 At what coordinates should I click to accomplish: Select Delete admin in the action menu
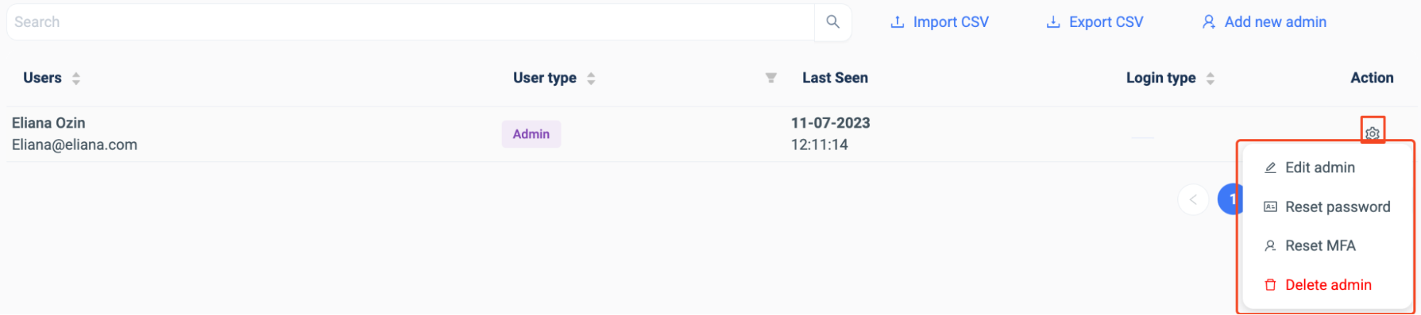point(1326,285)
